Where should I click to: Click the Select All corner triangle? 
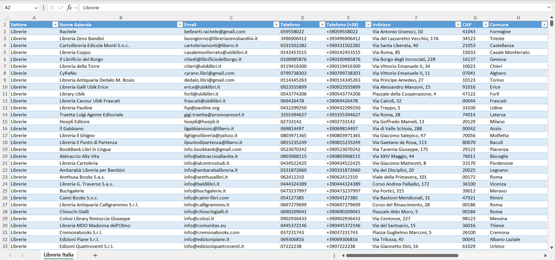point(6,18)
